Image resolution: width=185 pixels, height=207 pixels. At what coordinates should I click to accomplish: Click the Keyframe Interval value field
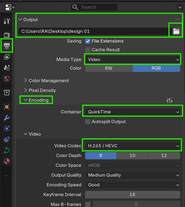pyautogui.click(x=133, y=195)
